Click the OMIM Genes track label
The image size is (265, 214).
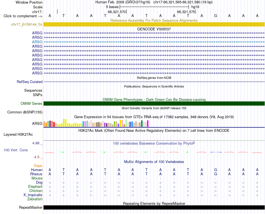31,103
